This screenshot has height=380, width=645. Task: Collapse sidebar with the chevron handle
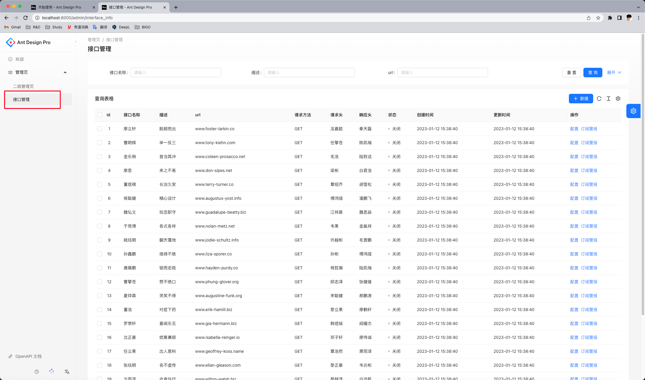(x=76, y=42)
